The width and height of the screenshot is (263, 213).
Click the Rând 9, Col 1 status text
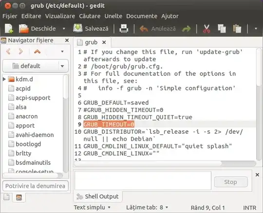pos(207,208)
